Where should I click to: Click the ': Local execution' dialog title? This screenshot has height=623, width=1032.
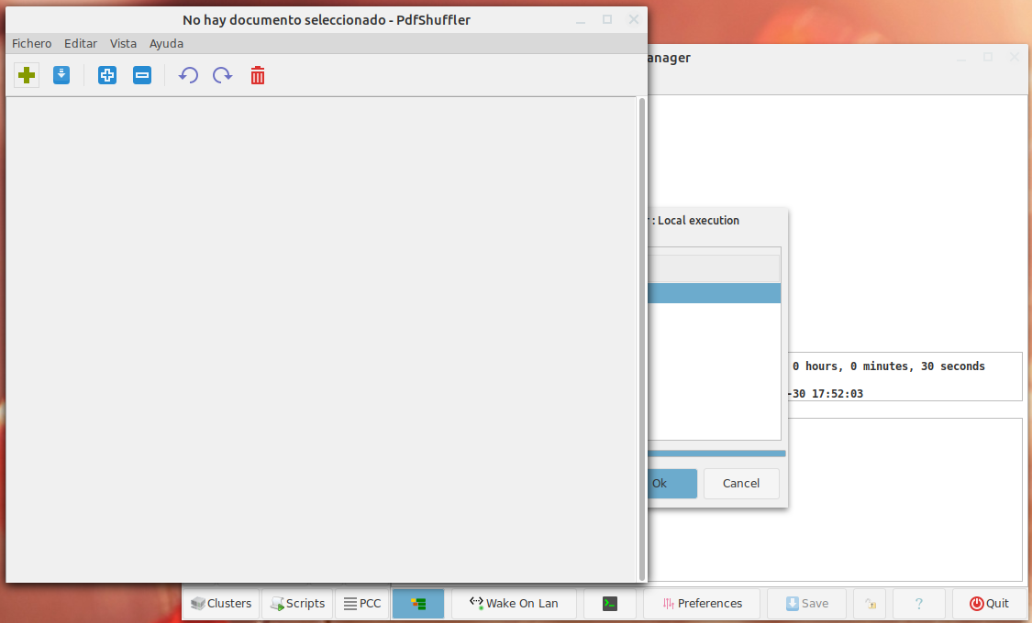point(695,220)
